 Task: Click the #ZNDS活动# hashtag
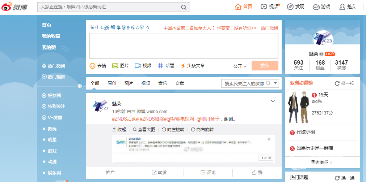coord(125,119)
